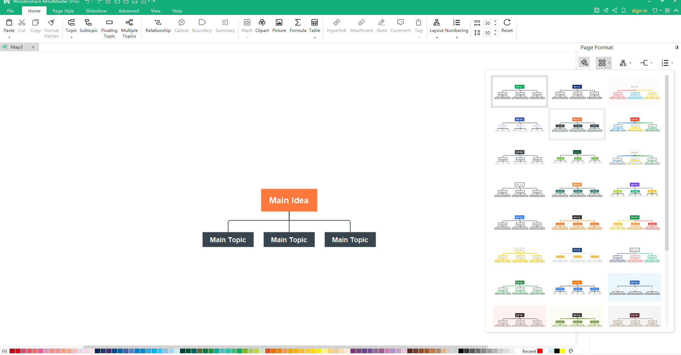Click the horizontal spacing input field
Image resolution: width=681 pixels, height=355 pixels.
pyautogui.click(x=488, y=23)
